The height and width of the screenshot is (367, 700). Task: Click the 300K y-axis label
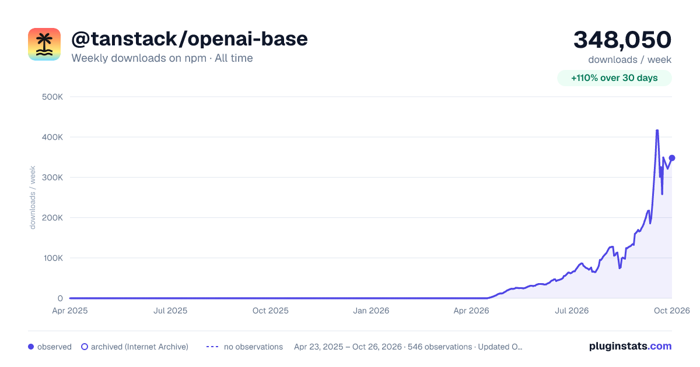click(52, 177)
